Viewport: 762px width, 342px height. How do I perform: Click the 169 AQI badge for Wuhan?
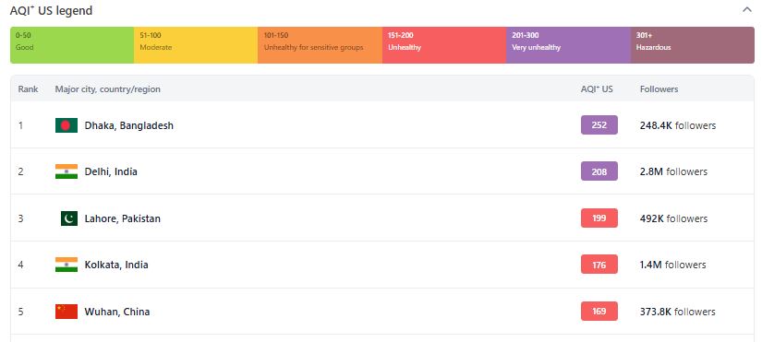pyautogui.click(x=599, y=311)
